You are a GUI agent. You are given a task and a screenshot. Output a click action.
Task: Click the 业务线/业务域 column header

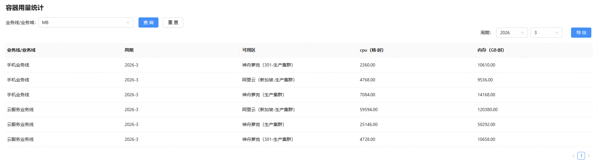coord(21,50)
